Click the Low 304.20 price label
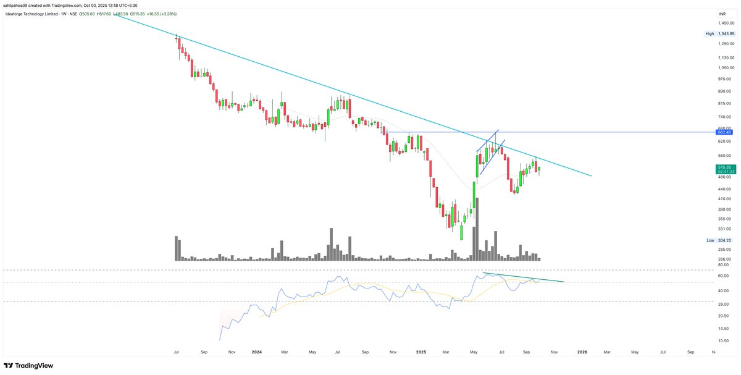The width and height of the screenshot is (741, 375). coord(720,240)
